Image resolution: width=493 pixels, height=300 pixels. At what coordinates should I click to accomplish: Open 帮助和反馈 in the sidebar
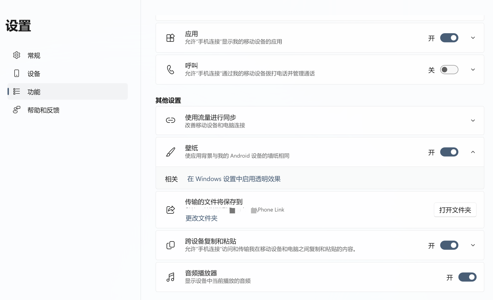[x=67, y=109]
